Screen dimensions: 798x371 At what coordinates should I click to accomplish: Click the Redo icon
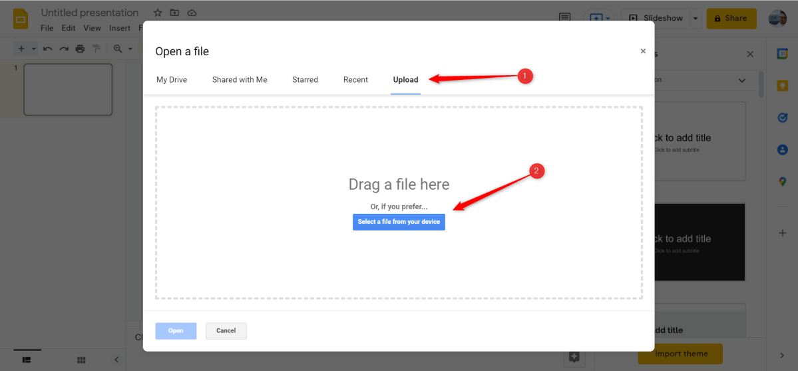pos(64,49)
